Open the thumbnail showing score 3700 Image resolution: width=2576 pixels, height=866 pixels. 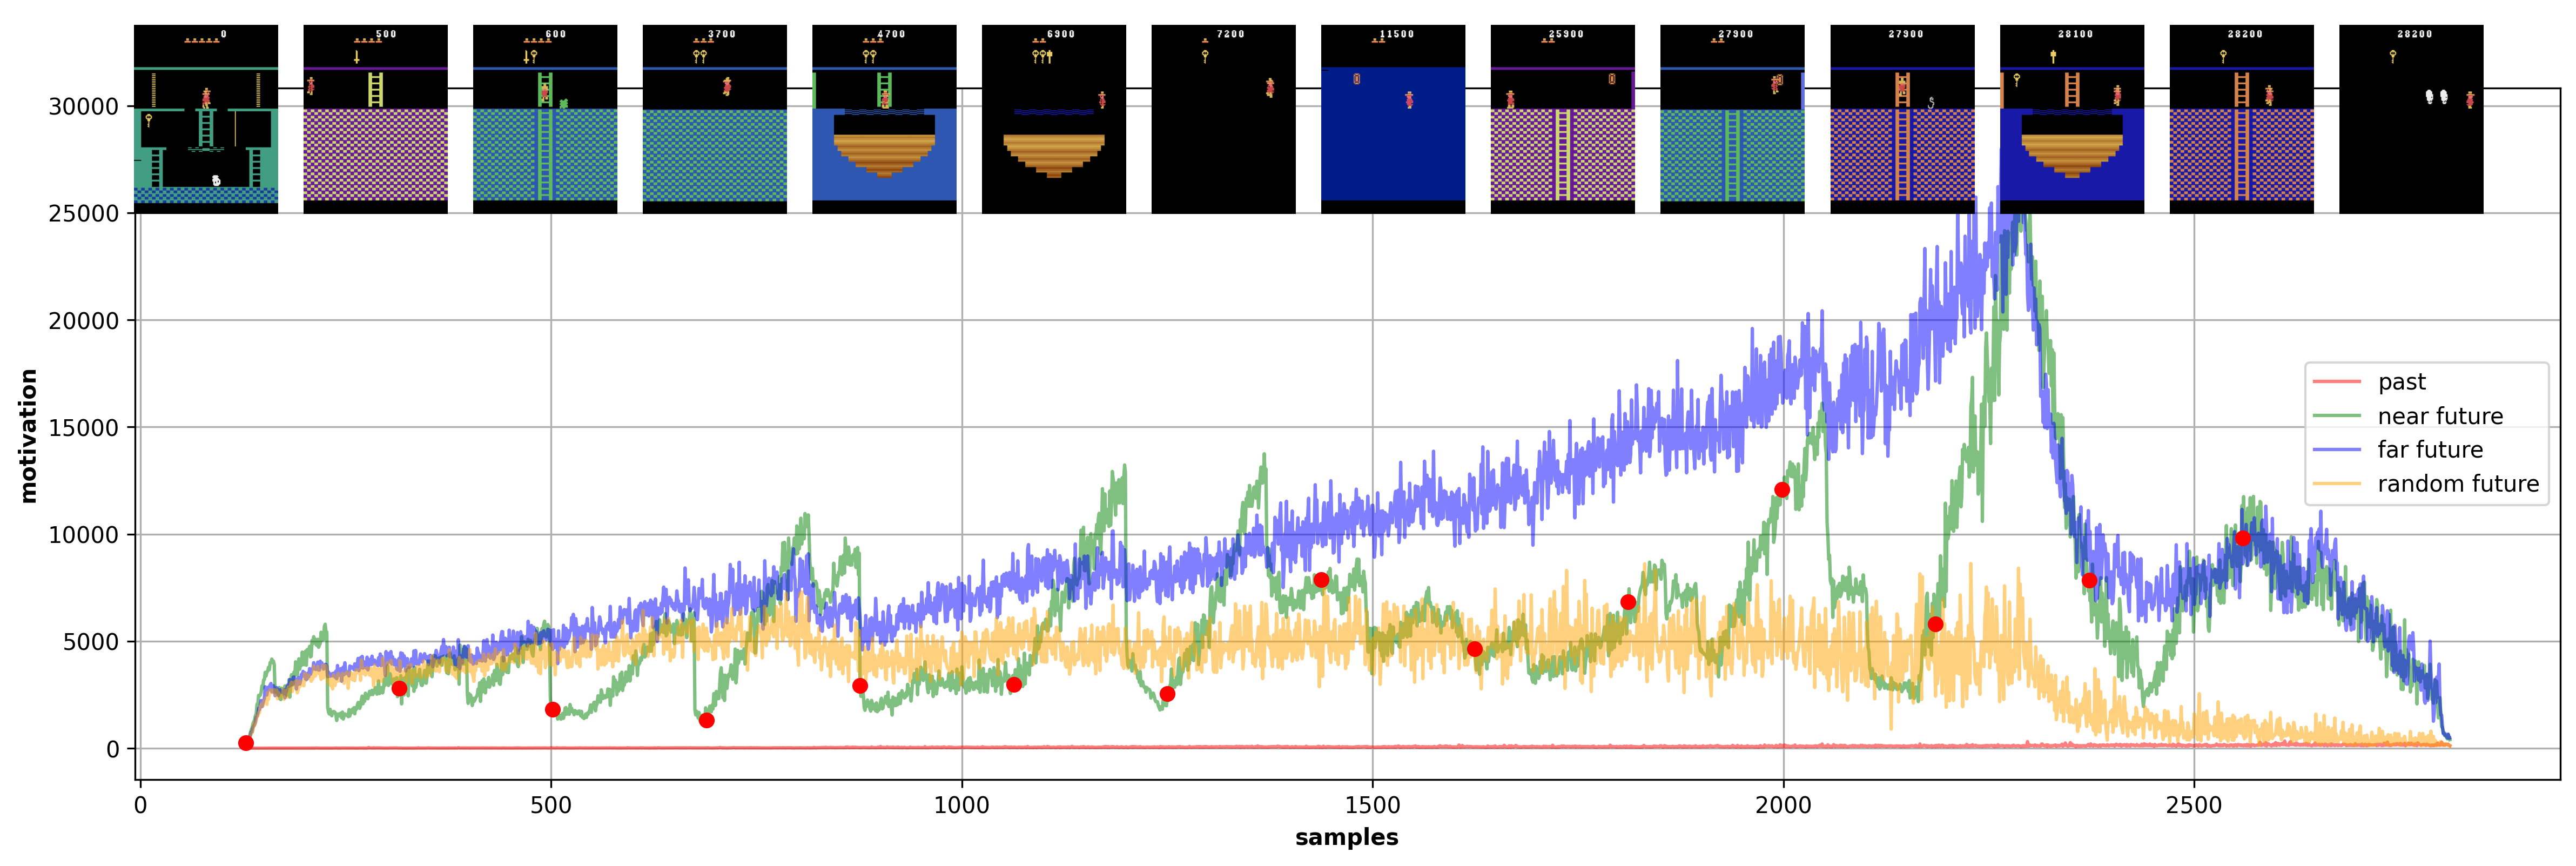tap(714, 119)
